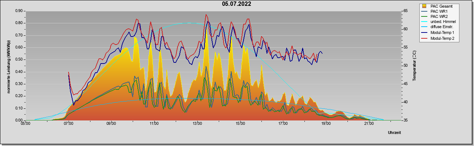
Task: Click the 07:00 time axis label
Action: (69, 124)
